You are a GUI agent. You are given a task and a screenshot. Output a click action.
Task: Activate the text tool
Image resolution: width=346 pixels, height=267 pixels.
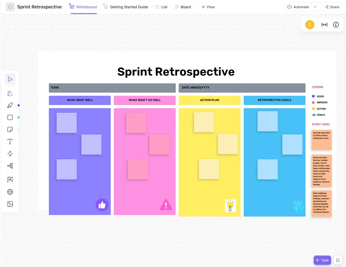pos(10,141)
